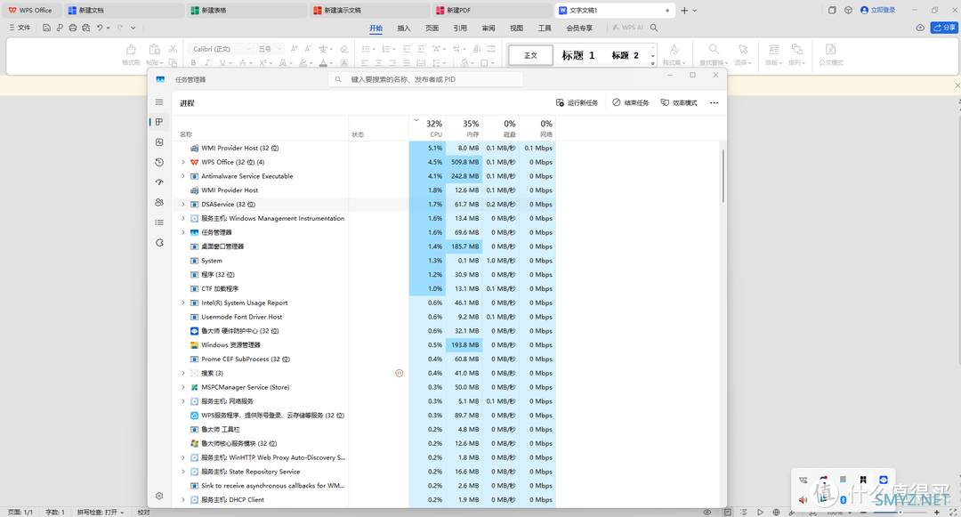Click the WPS print icon
Image resolution: width=961 pixels, height=517 pixels.
click(x=73, y=28)
